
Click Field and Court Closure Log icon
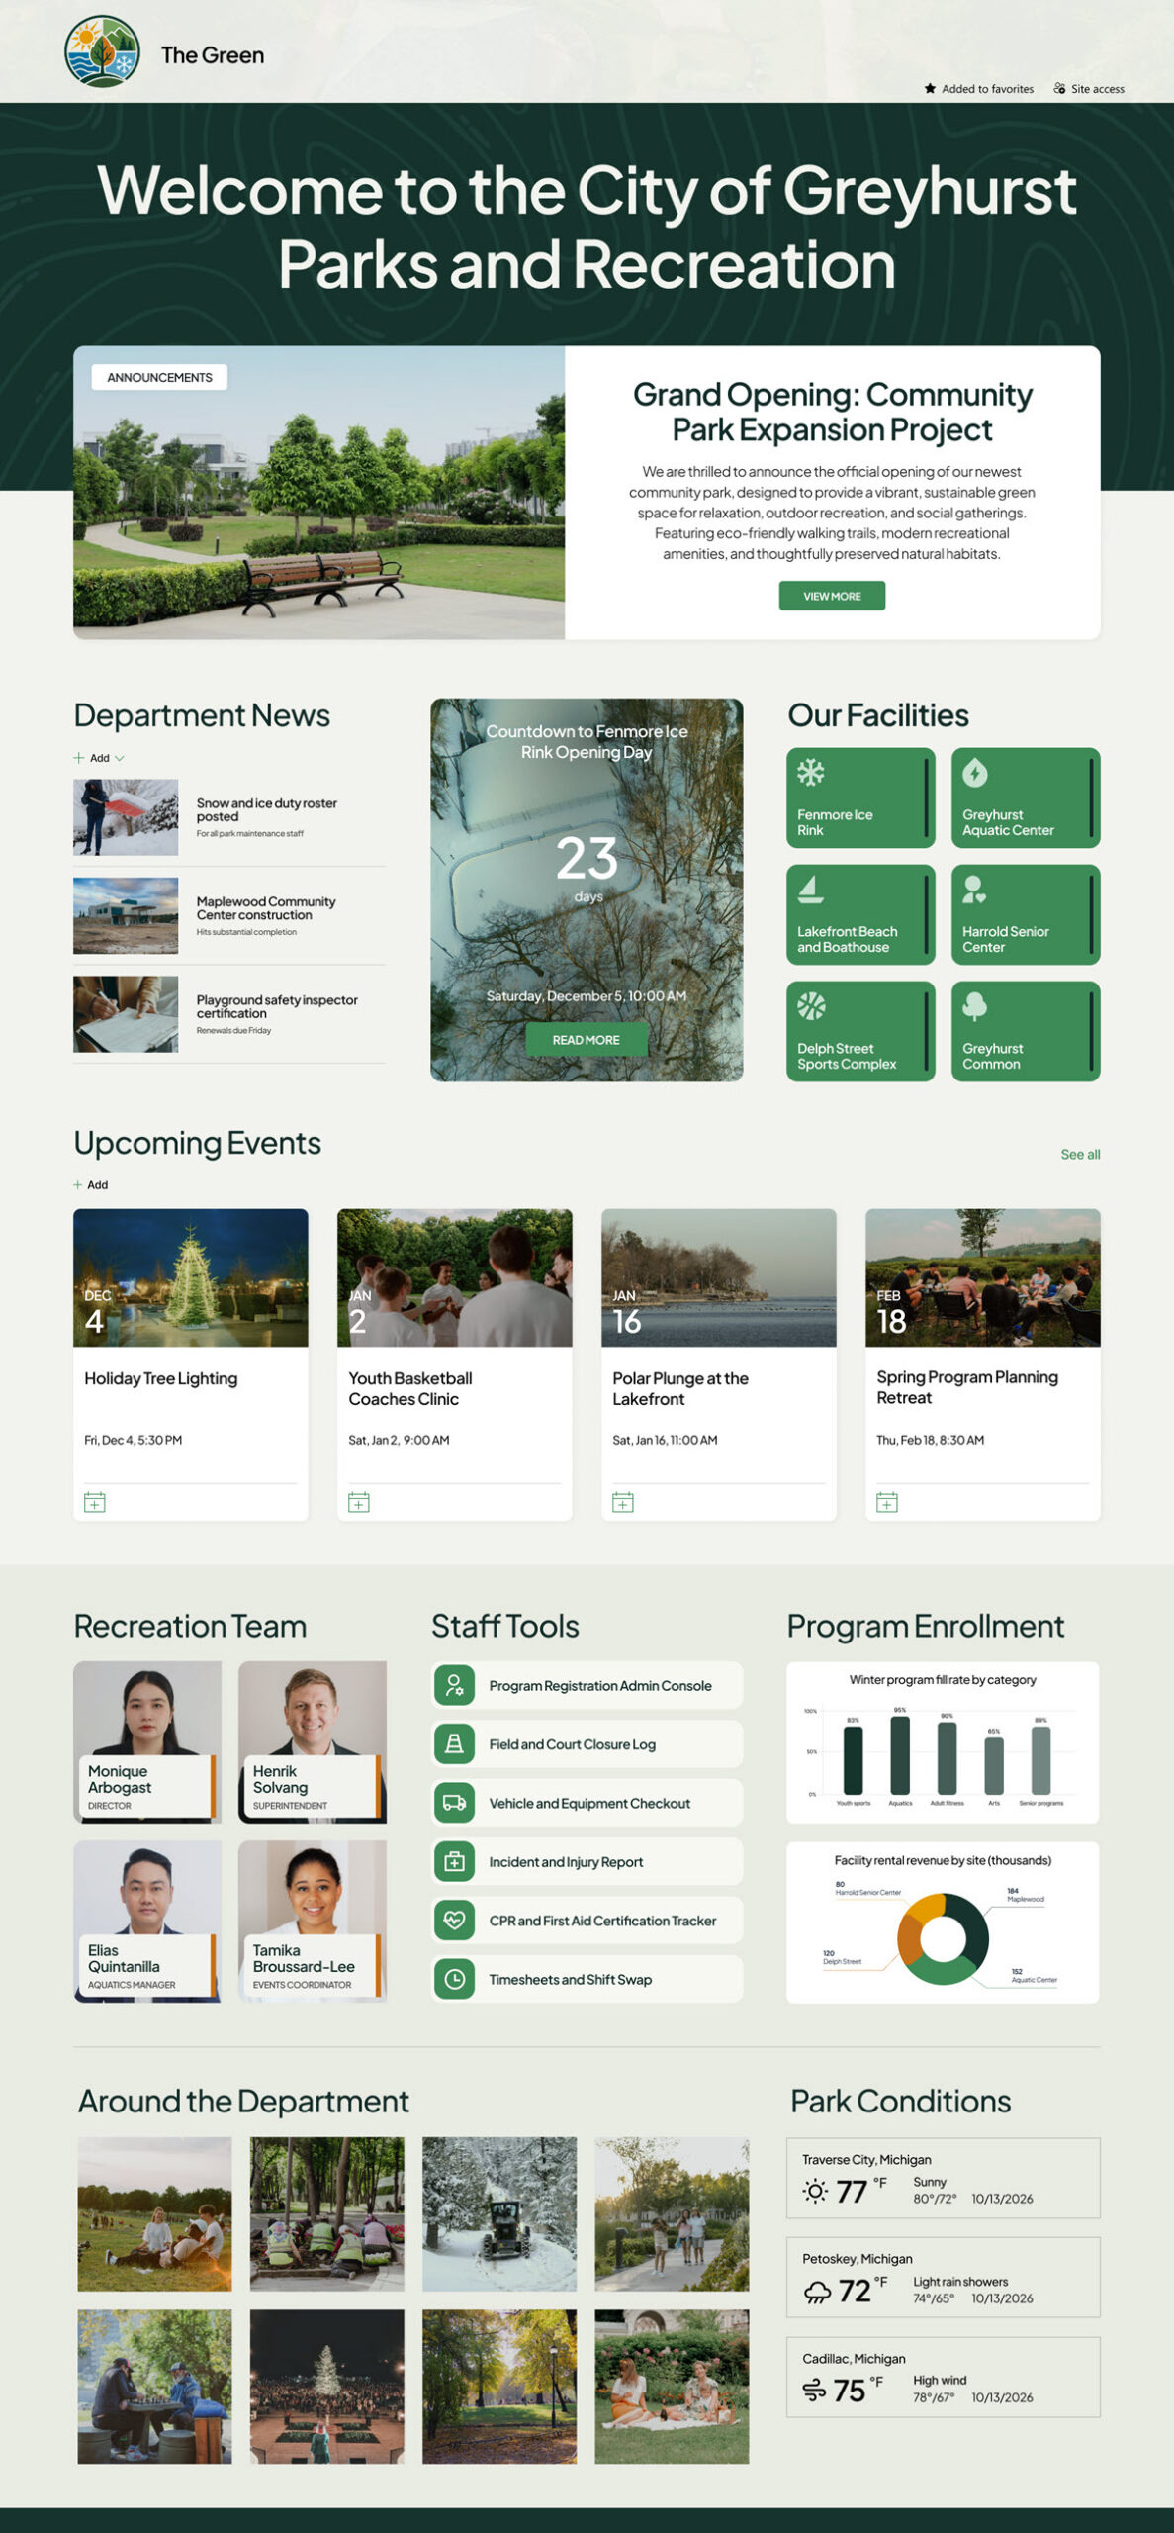click(454, 1743)
